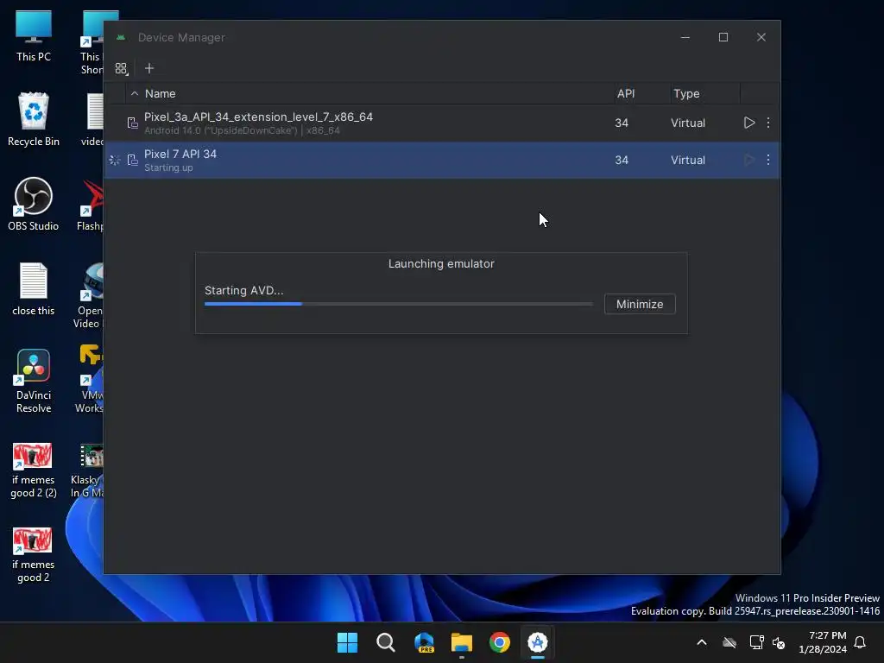Switch to Android Studio taskbar icon

(538, 642)
